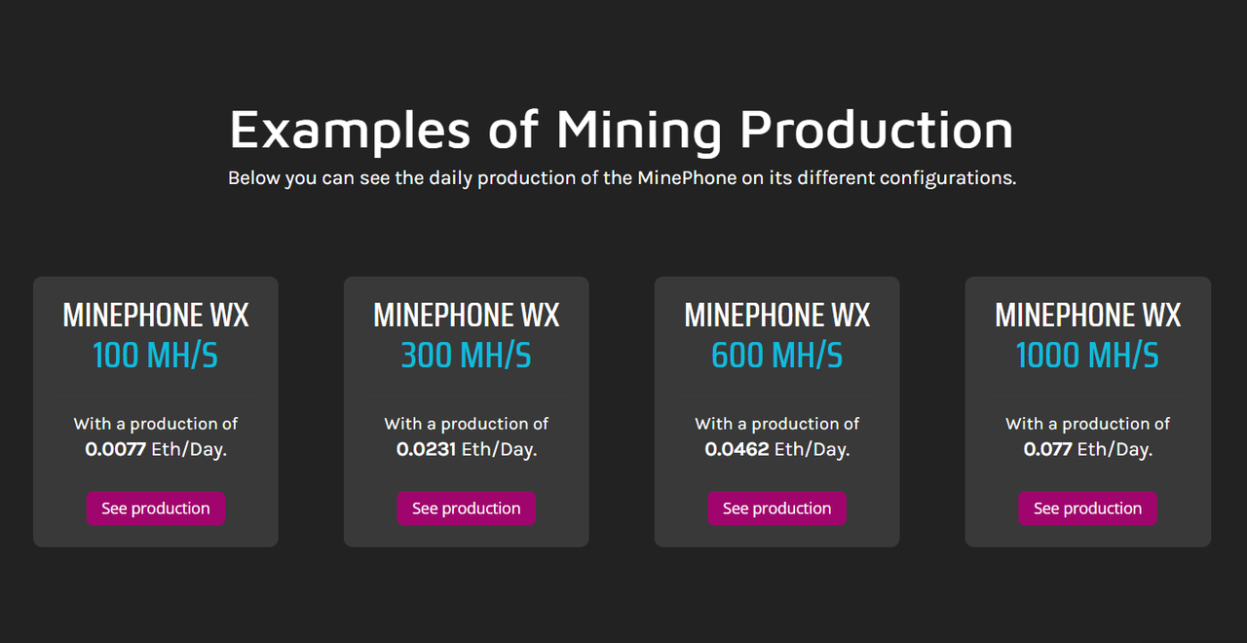Click MINEPHONE WX title above 100 MH/S
1247x643 pixels.
click(x=156, y=316)
